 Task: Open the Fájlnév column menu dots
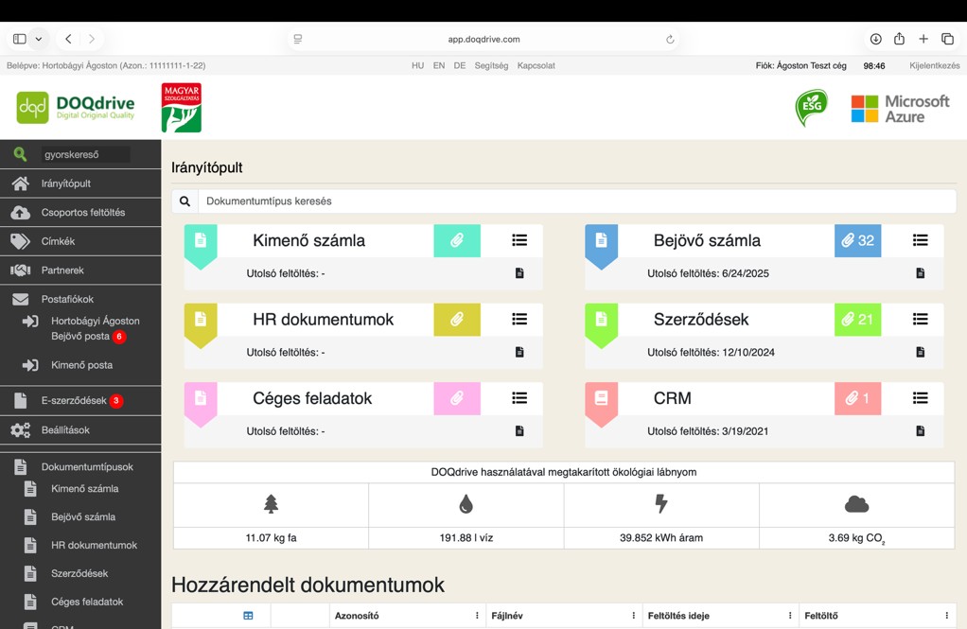[x=633, y=616]
